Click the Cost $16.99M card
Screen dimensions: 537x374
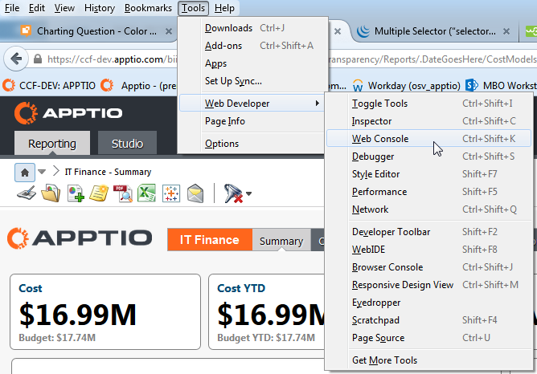[105, 311]
